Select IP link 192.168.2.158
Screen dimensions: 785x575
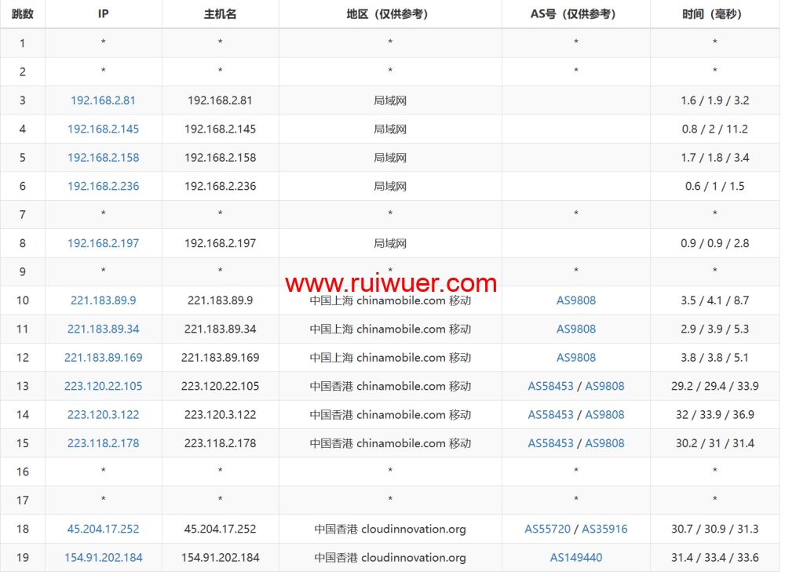tap(103, 158)
